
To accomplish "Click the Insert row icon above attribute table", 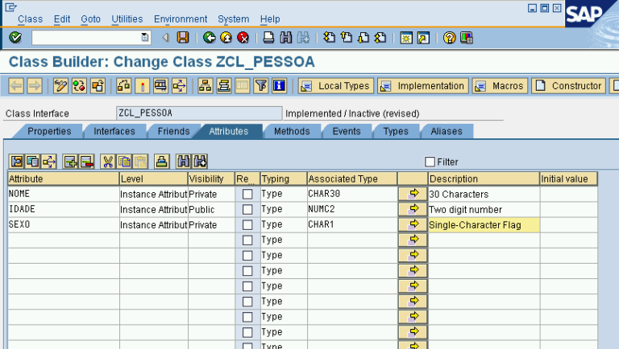I will pyautogui.click(x=70, y=162).
